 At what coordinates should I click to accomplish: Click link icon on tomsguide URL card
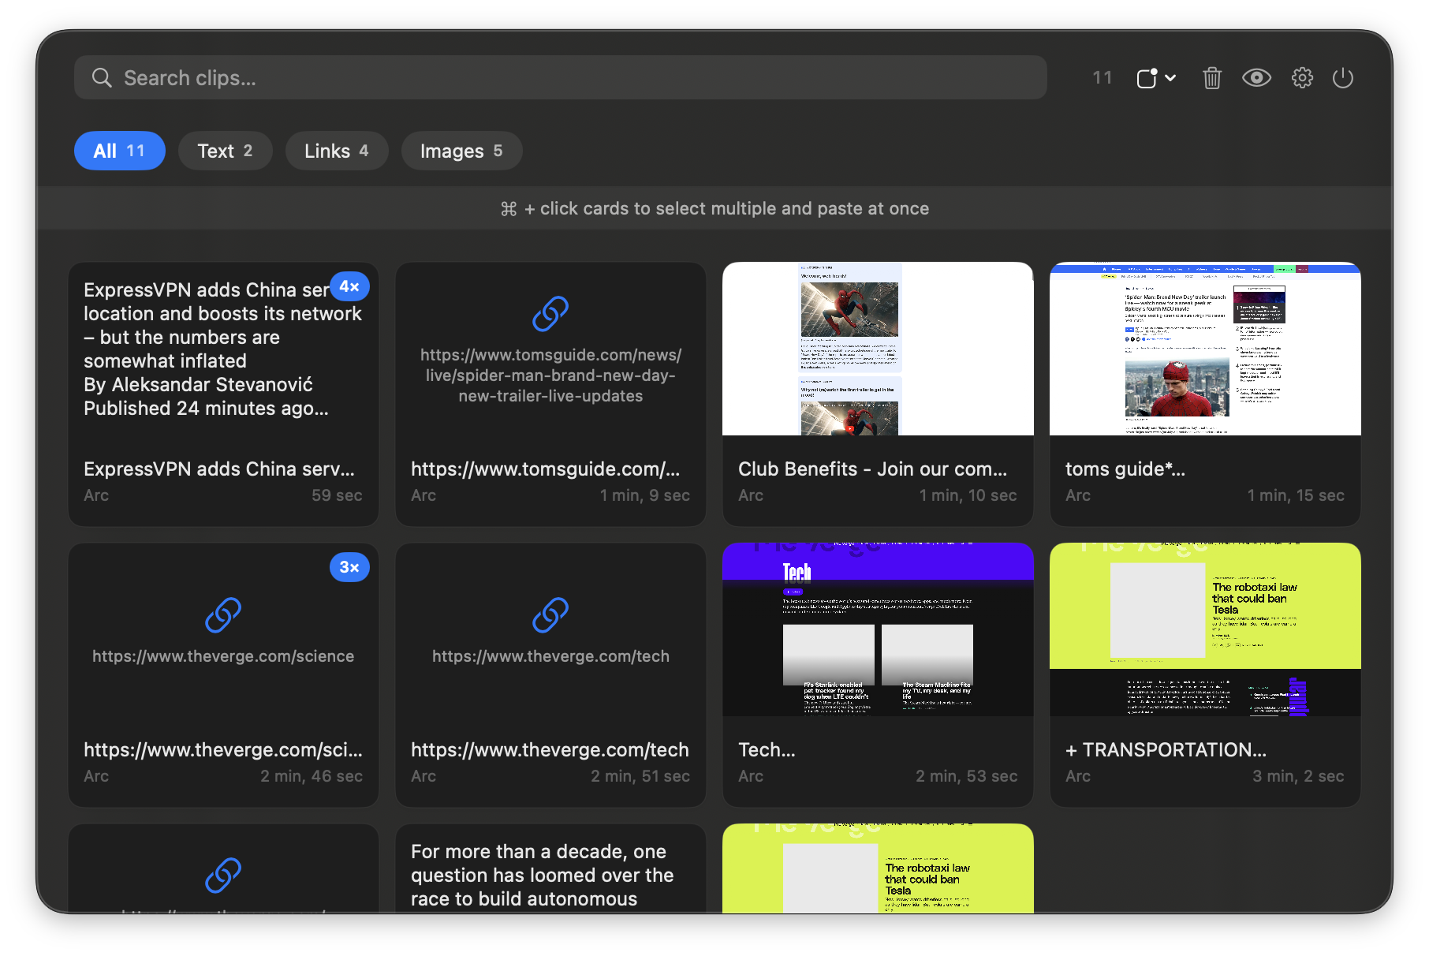(x=550, y=314)
